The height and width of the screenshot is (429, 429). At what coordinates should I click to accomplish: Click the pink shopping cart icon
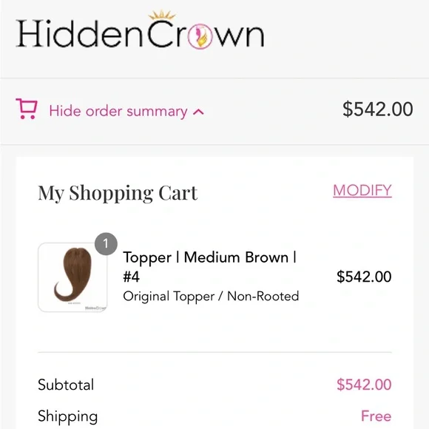point(27,109)
